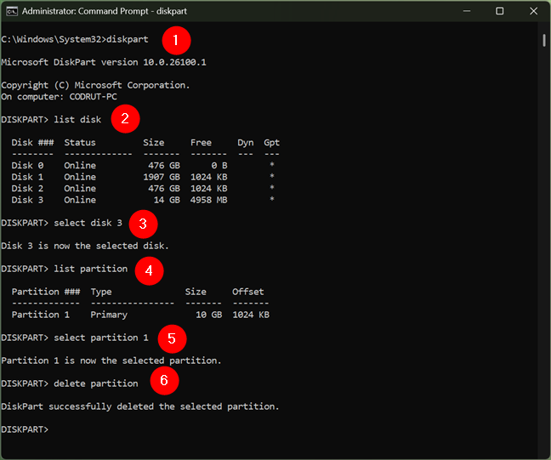Click 'Disk 3 is now the selected disk.'
The height and width of the screenshot is (460, 551).
pyautogui.click(x=85, y=246)
